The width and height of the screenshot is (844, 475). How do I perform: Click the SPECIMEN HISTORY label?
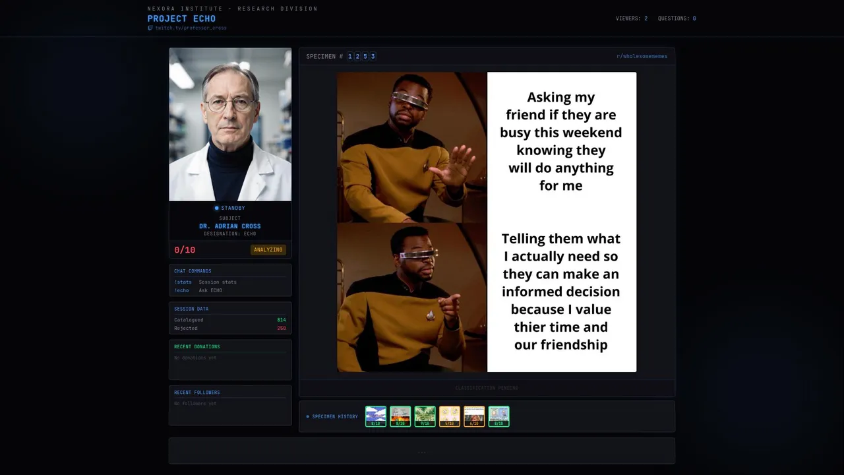click(335, 416)
